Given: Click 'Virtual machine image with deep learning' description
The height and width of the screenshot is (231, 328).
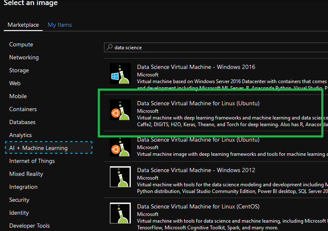Looking at the screenshot, I should click(x=232, y=154).
